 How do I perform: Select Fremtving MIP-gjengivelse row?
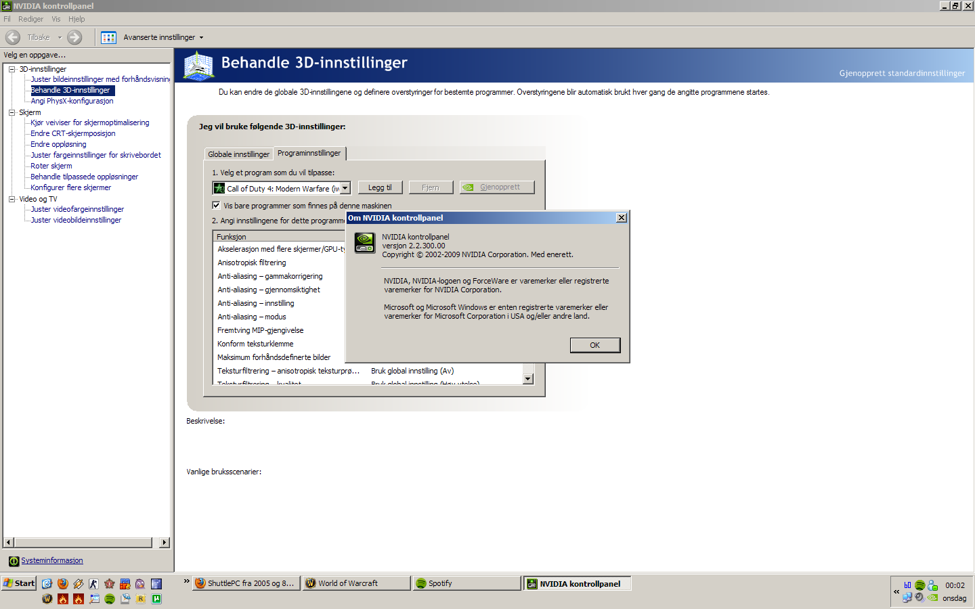click(280, 330)
